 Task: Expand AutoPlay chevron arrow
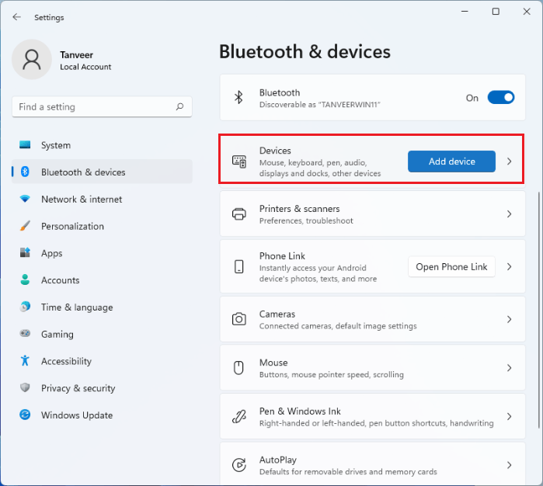[x=509, y=465]
